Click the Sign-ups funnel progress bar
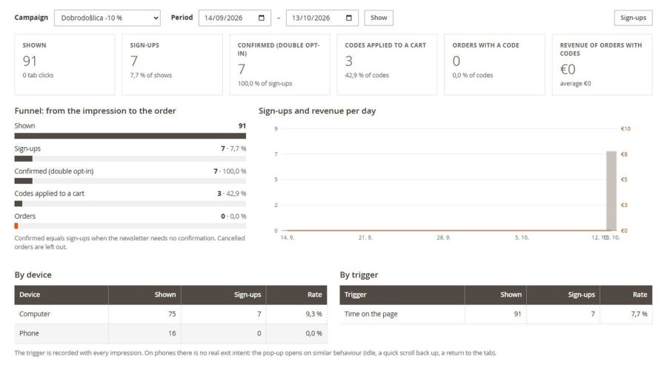Image resolution: width=667 pixels, height=371 pixels. point(130,159)
